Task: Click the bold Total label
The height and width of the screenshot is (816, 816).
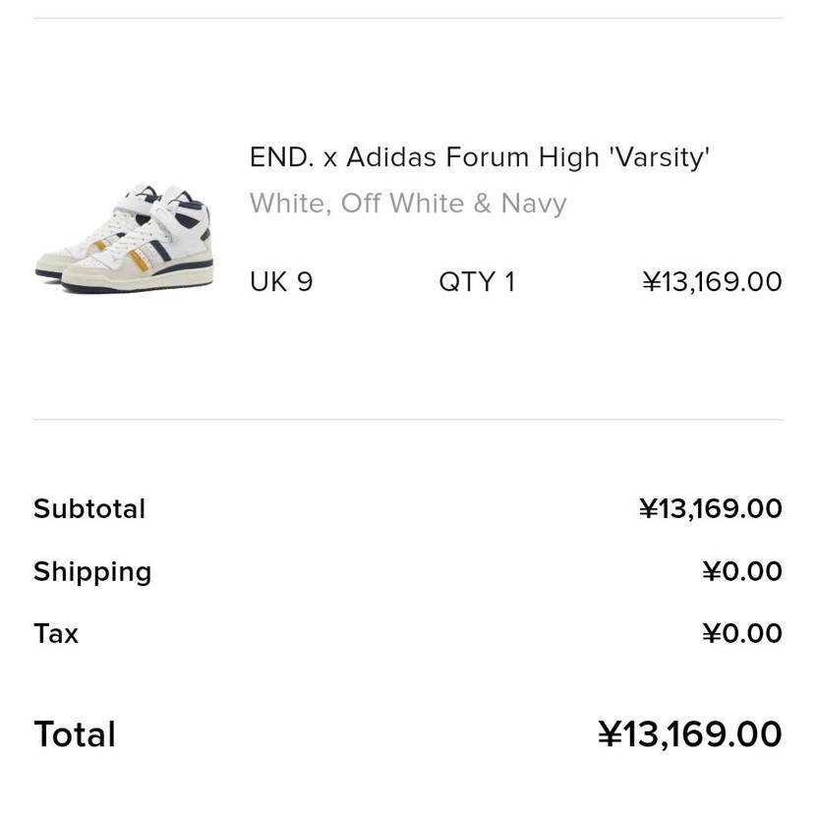Action: (75, 734)
